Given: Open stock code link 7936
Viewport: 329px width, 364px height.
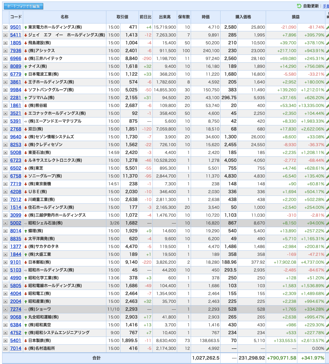Looking at the screenshot, I should [16, 51].
